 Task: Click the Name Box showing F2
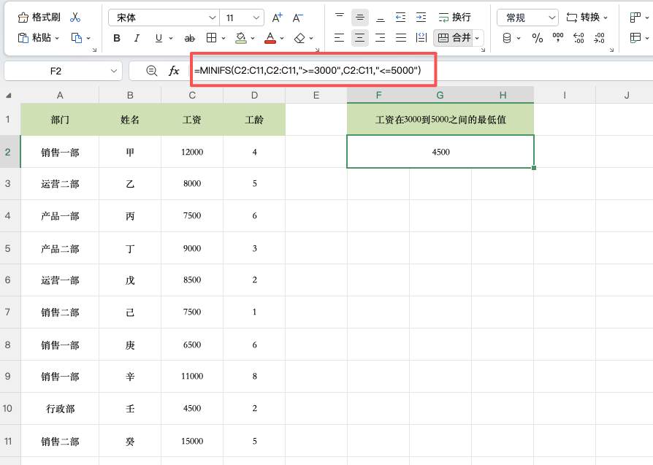[x=56, y=72]
